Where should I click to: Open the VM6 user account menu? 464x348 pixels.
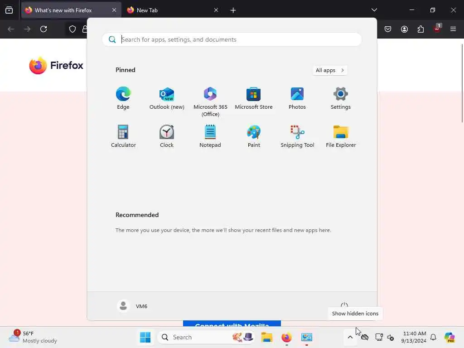[x=132, y=306]
